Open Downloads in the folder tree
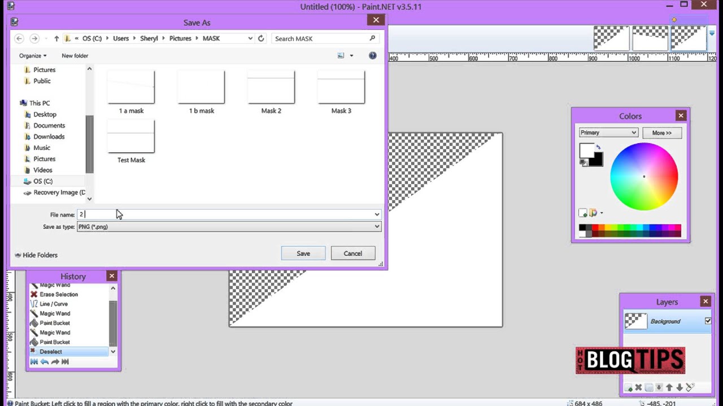Image resolution: width=723 pixels, height=406 pixels. tap(49, 136)
